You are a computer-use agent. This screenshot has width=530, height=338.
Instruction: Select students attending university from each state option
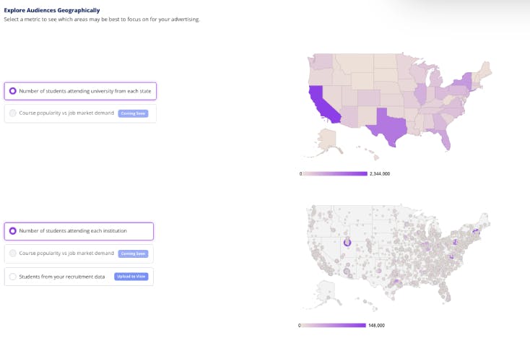click(x=80, y=91)
